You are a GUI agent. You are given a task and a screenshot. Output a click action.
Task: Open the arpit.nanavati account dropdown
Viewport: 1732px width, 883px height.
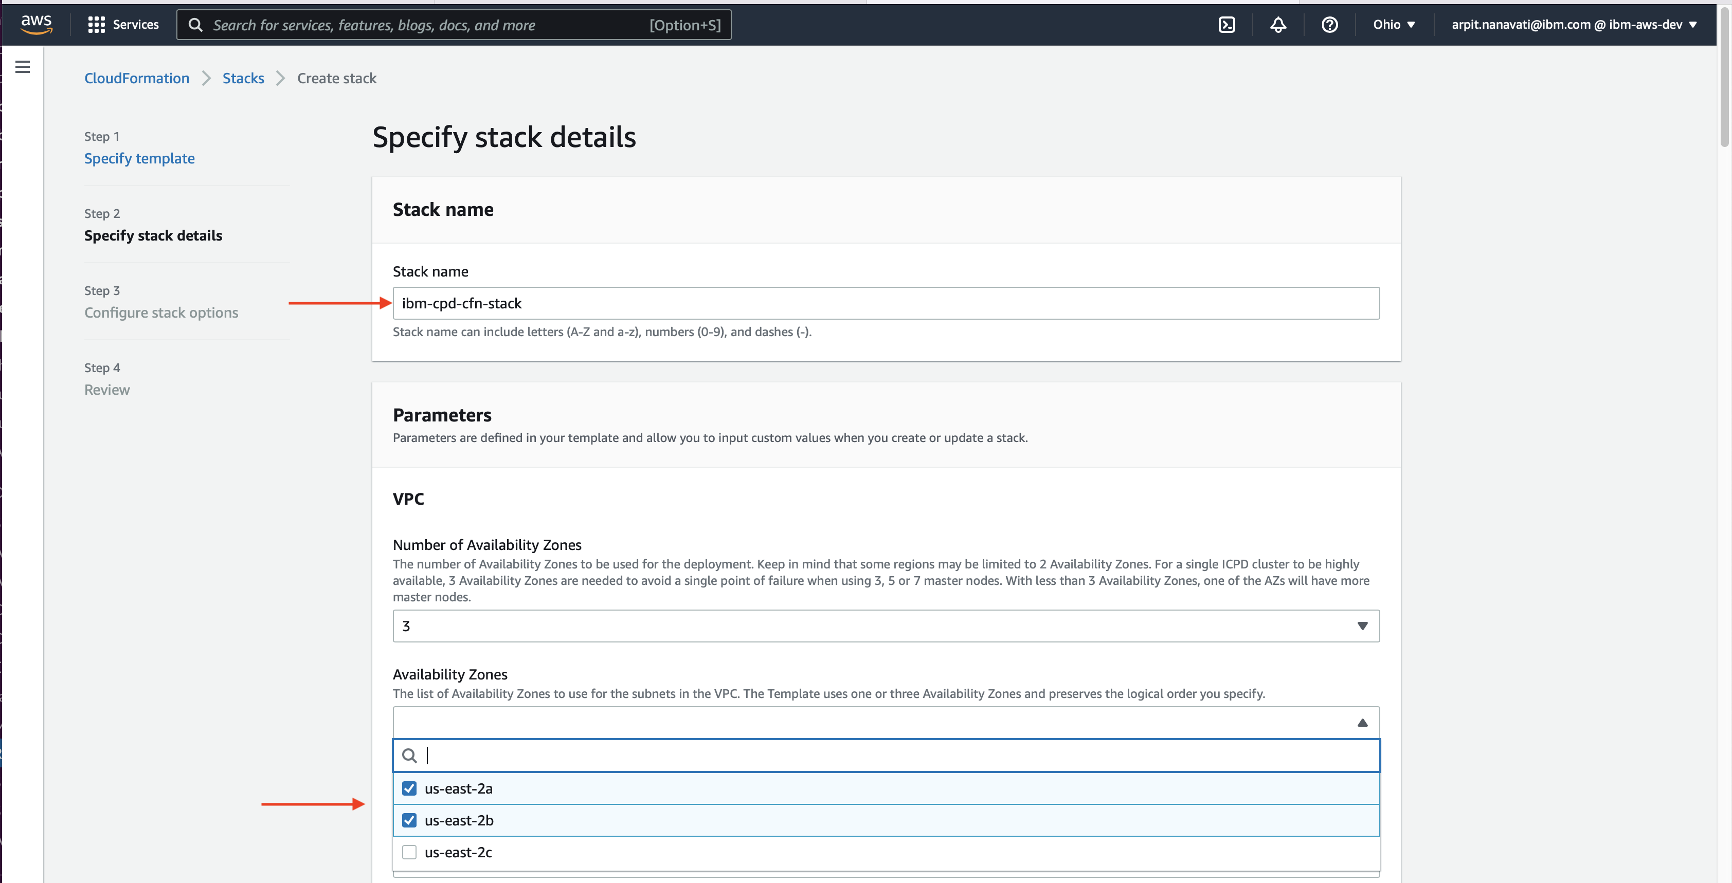coord(1574,25)
